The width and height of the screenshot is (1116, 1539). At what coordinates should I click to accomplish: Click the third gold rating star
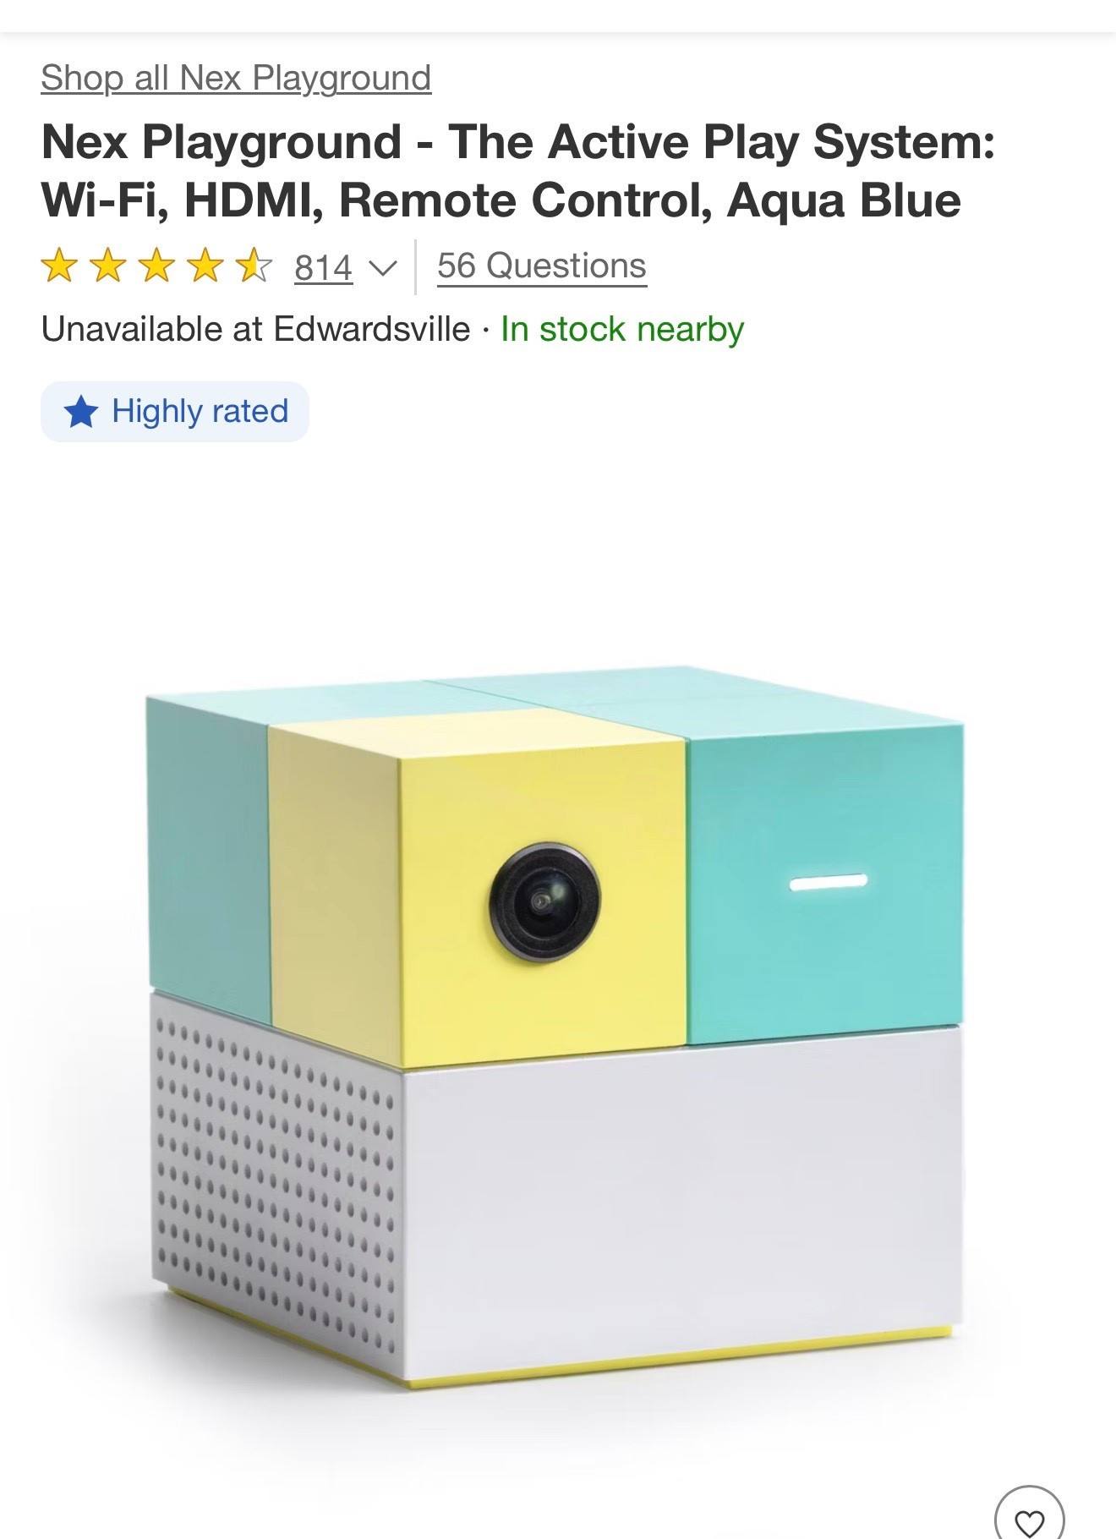pos(156,266)
